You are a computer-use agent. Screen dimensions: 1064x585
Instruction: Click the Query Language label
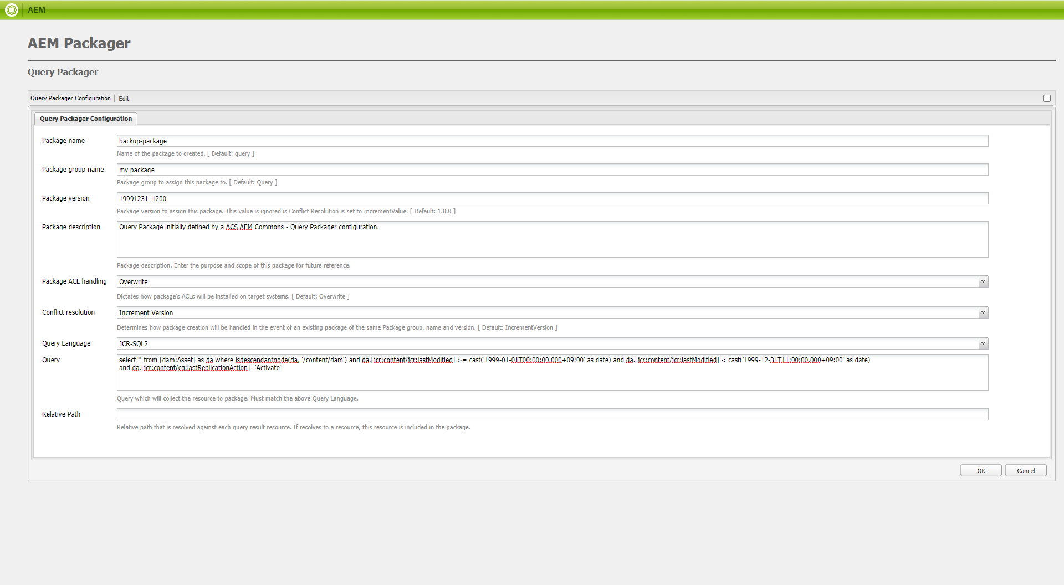66,343
